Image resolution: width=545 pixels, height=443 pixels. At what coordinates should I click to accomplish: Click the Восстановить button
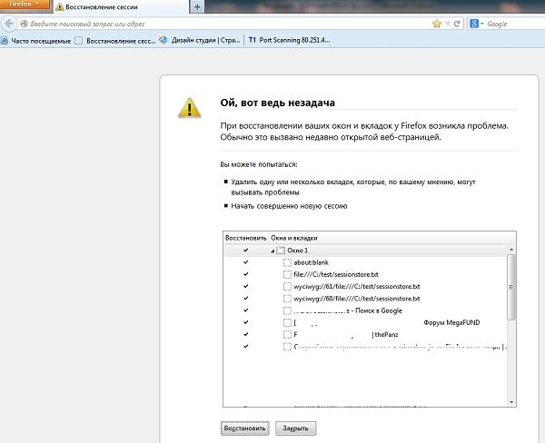click(244, 428)
